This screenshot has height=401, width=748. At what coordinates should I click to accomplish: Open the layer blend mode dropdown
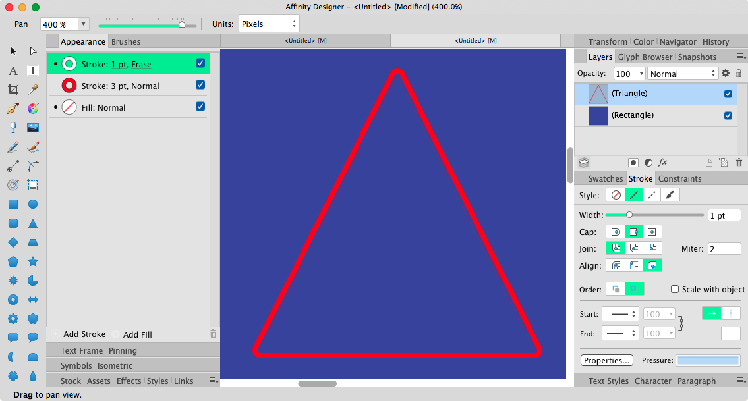683,73
